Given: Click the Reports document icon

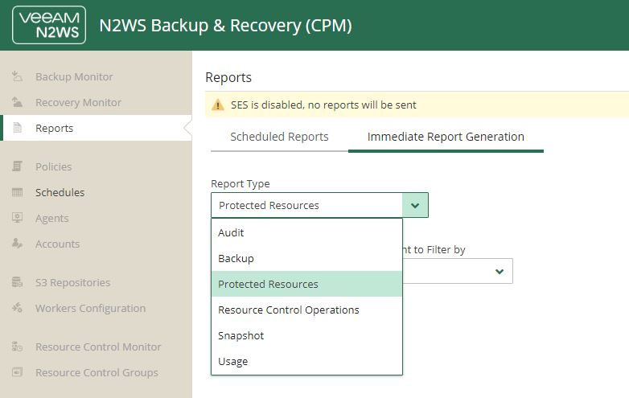Looking at the screenshot, I should point(17,128).
